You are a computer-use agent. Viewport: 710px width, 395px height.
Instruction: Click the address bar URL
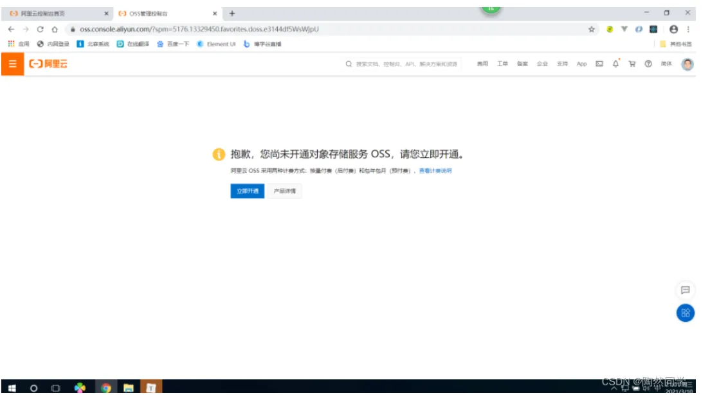pyautogui.click(x=199, y=29)
